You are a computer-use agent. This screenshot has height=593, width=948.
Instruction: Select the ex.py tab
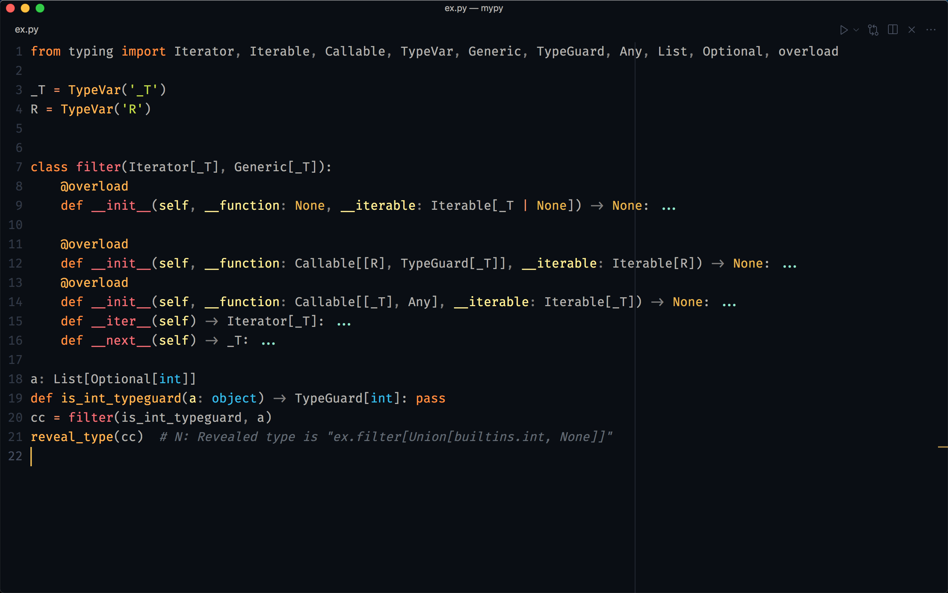click(x=26, y=29)
